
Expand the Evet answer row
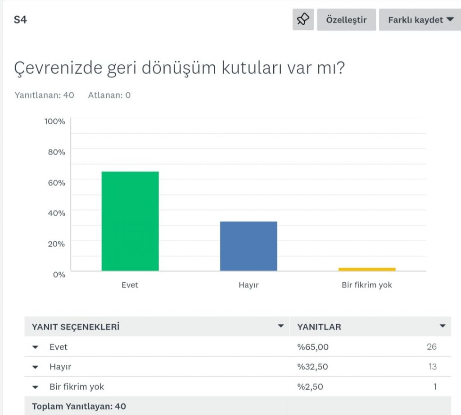point(35,347)
